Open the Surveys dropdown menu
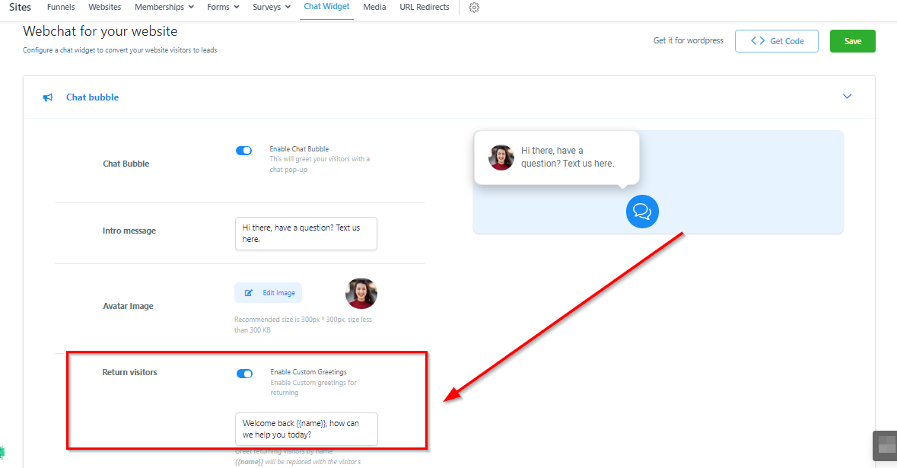 tap(272, 8)
